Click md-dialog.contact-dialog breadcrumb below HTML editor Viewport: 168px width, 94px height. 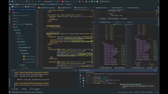coord(51,68)
